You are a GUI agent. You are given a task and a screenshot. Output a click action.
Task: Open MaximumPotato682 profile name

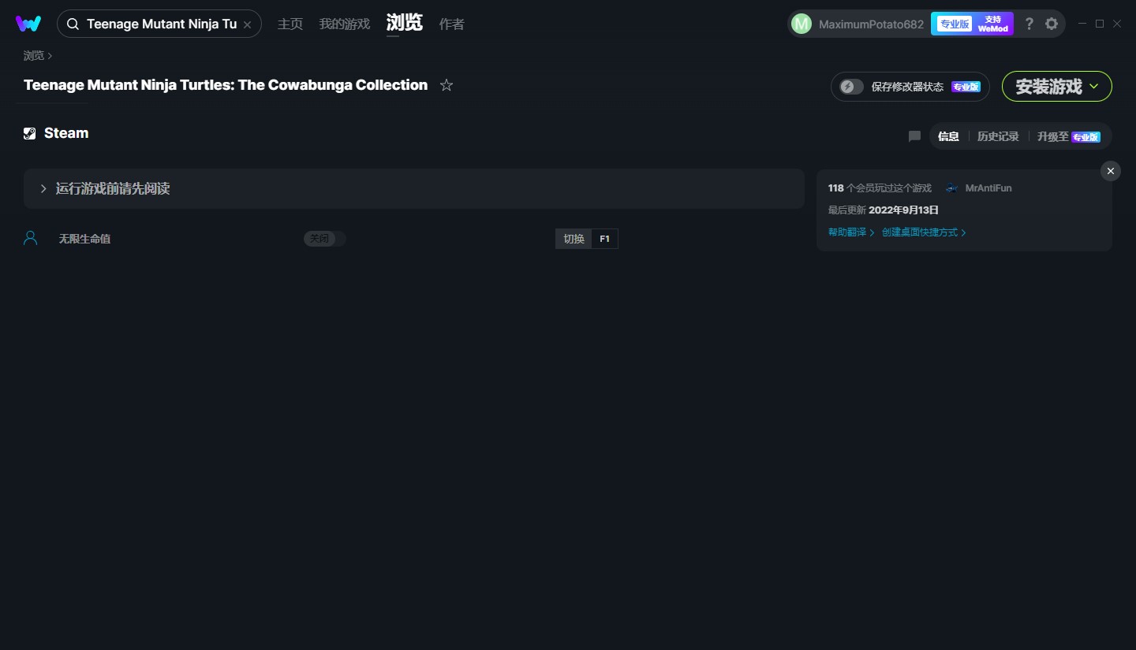point(871,24)
